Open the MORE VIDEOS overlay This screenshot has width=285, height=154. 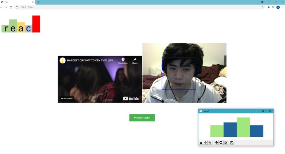[67, 99]
